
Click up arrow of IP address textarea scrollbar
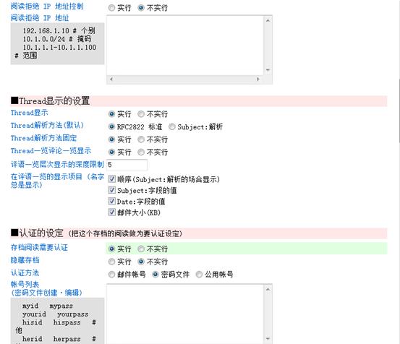(x=268, y=20)
